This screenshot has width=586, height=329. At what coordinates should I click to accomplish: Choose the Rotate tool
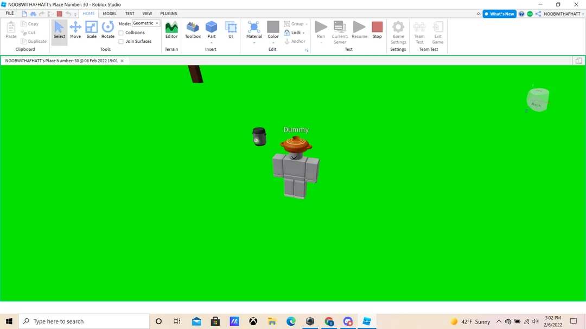(108, 30)
